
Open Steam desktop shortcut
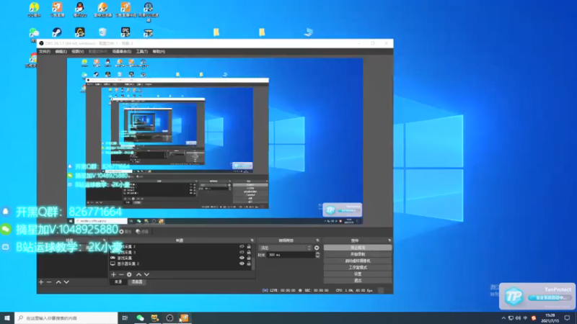(x=57, y=32)
